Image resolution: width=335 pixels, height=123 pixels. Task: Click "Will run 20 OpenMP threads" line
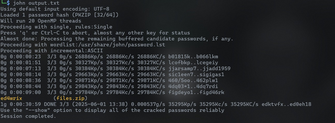point(41,21)
